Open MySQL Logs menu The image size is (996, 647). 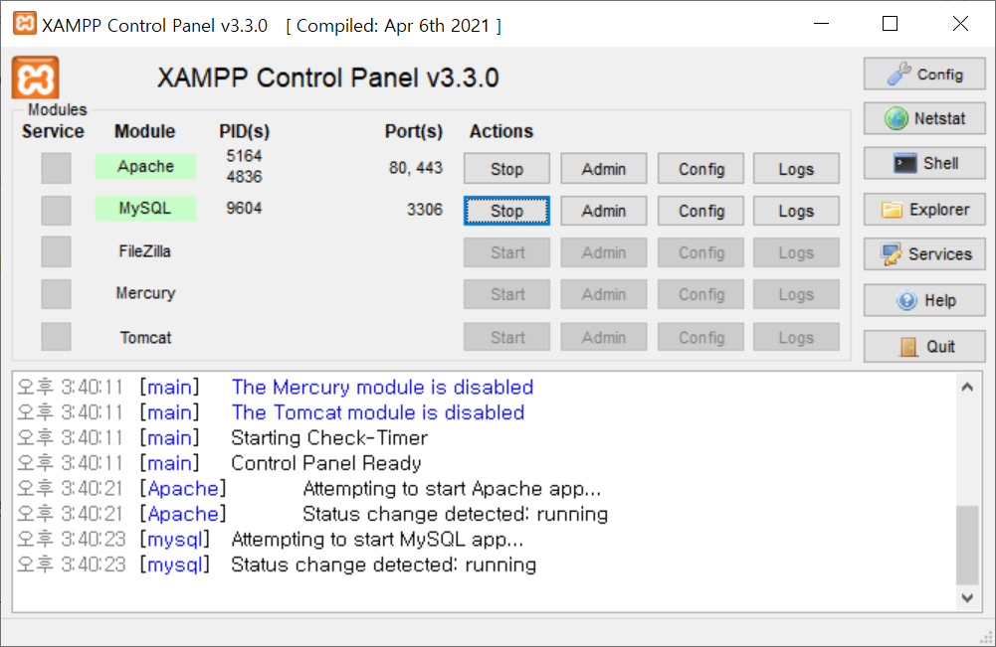tap(797, 211)
